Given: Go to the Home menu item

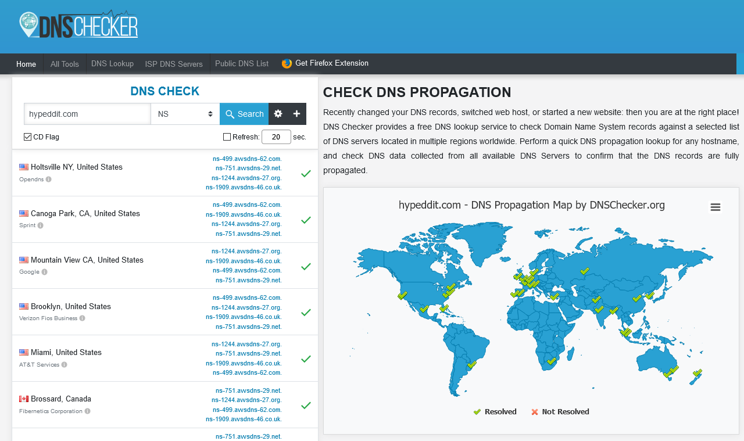Looking at the screenshot, I should click(26, 64).
